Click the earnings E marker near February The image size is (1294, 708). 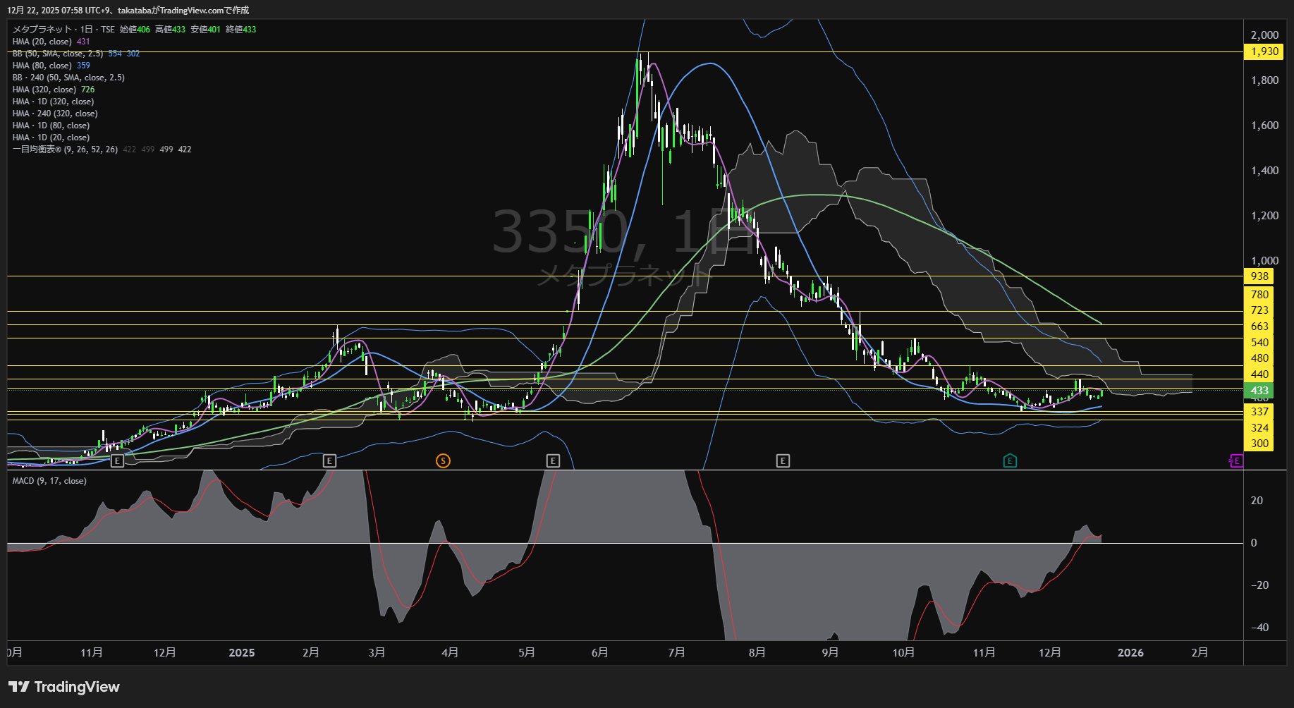click(x=329, y=460)
